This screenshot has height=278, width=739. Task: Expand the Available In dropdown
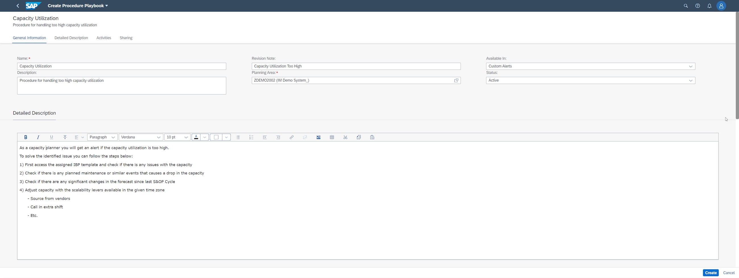[x=690, y=66]
